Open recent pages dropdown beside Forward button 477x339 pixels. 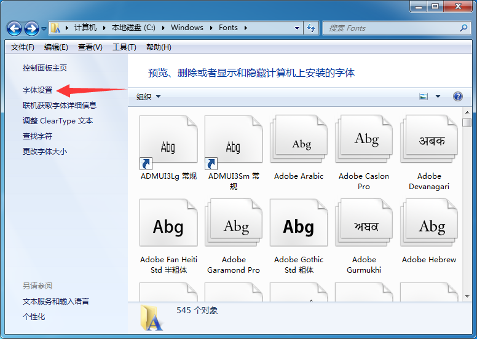(44, 29)
